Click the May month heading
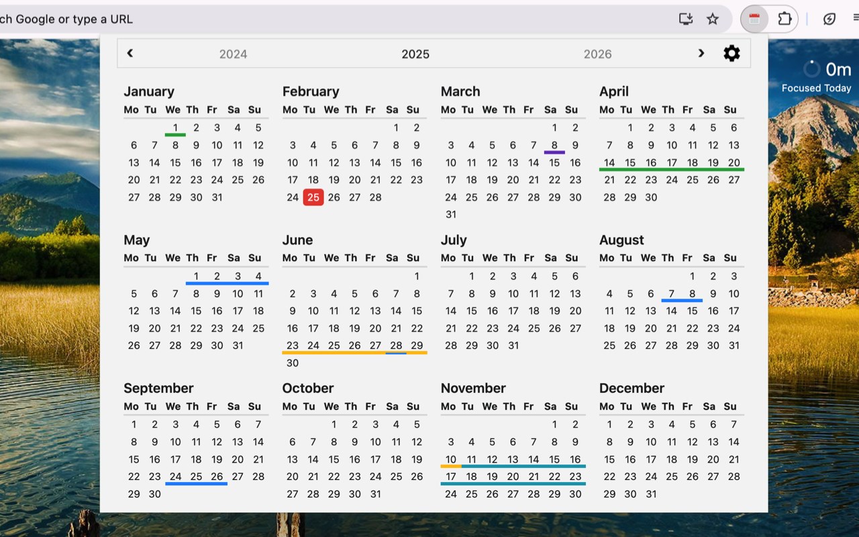The height and width of the screenshot is (537, 859). tap(137, 240)
